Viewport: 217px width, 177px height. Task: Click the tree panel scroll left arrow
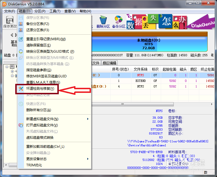[6, 165]
